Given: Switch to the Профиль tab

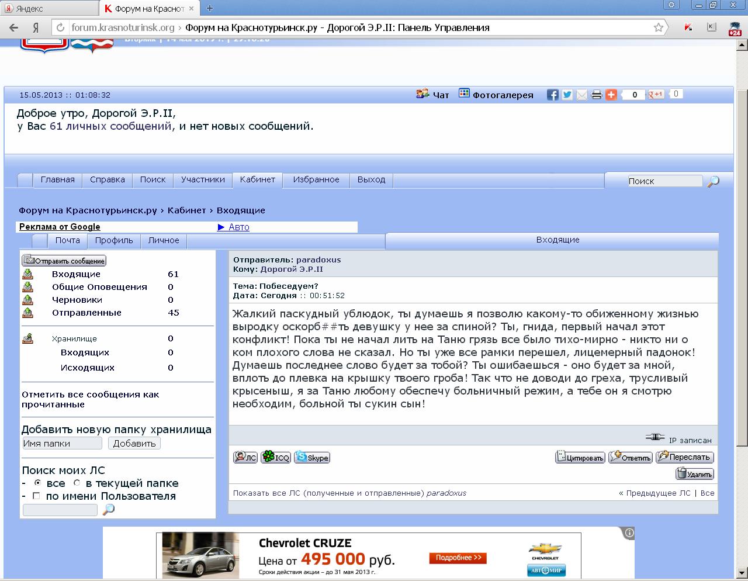Looking at the screenshot, I should tap(114, 240).
